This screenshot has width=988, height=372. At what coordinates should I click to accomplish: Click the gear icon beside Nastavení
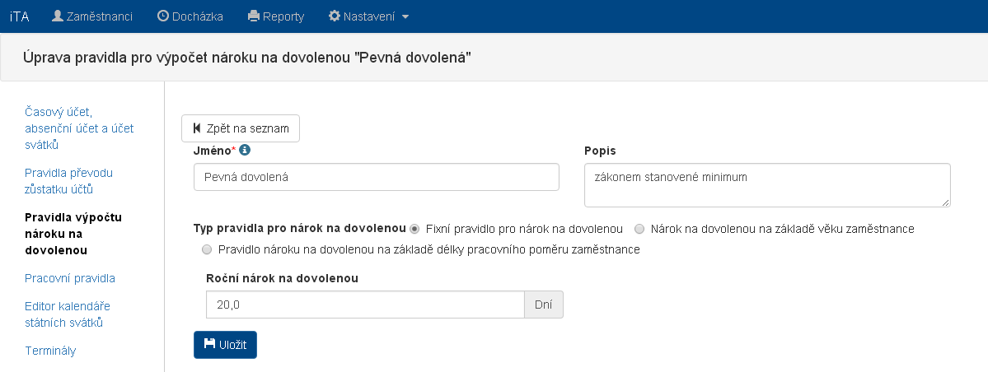coord(334,16)
